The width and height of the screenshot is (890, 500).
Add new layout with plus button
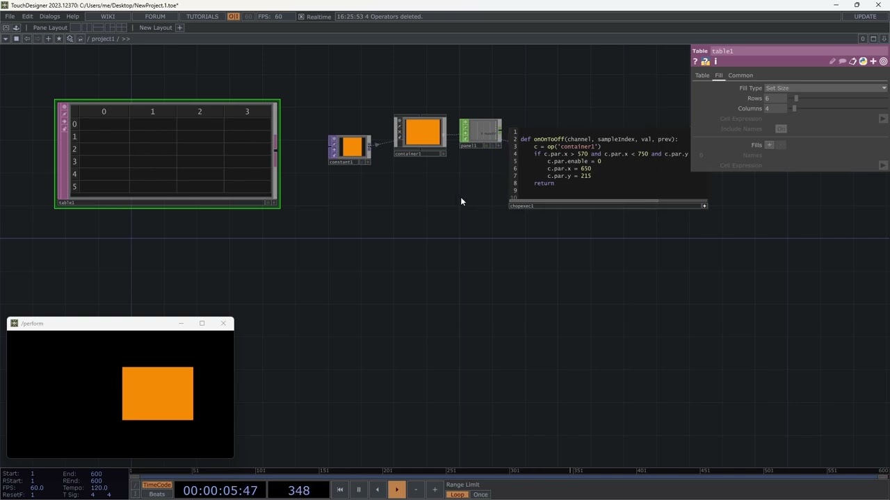[179, 28]
